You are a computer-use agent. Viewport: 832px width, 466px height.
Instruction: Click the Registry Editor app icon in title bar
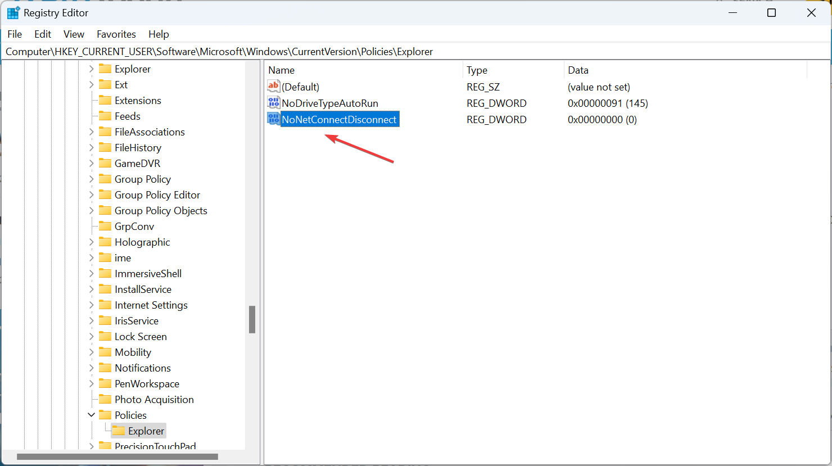pyautogui.click(x=13, y=13)
